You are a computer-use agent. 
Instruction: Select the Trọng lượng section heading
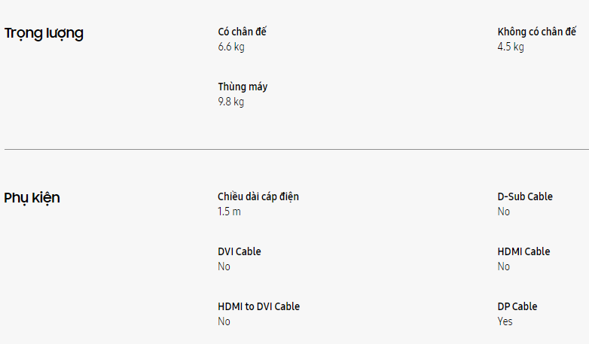tap(44, 33)
